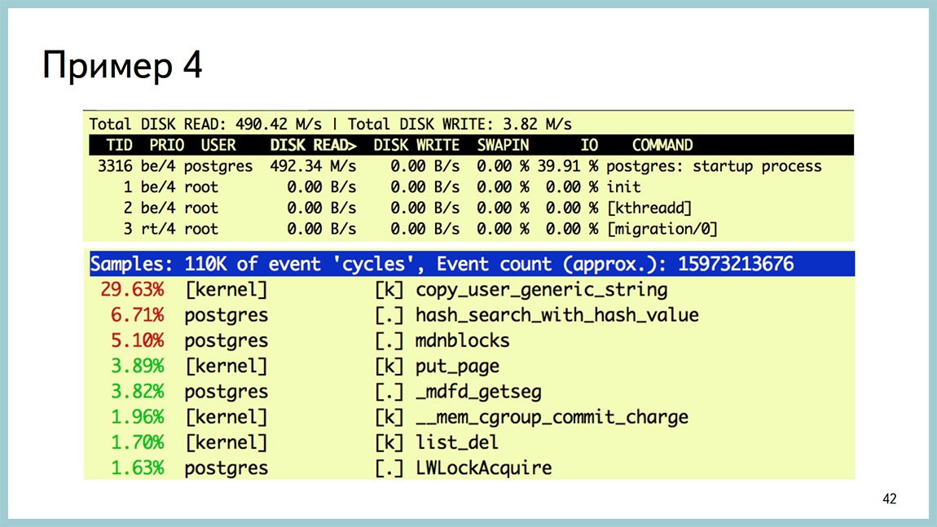Click '[.]' marker in the LWLockAcquire row
Screen dimensions: 937x527
pos(389,468)
